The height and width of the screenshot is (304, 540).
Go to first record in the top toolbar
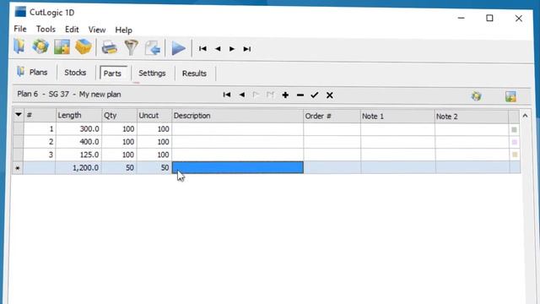pos(202,49)
